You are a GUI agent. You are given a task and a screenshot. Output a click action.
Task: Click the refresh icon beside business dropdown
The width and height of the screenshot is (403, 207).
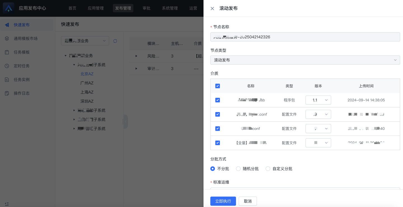115,41
